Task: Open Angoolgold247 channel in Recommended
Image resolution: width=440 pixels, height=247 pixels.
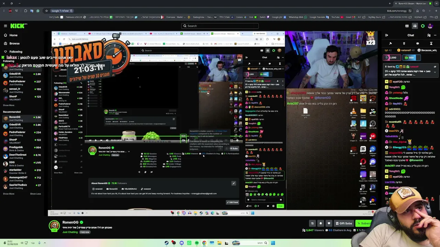Action: [22, 179]
